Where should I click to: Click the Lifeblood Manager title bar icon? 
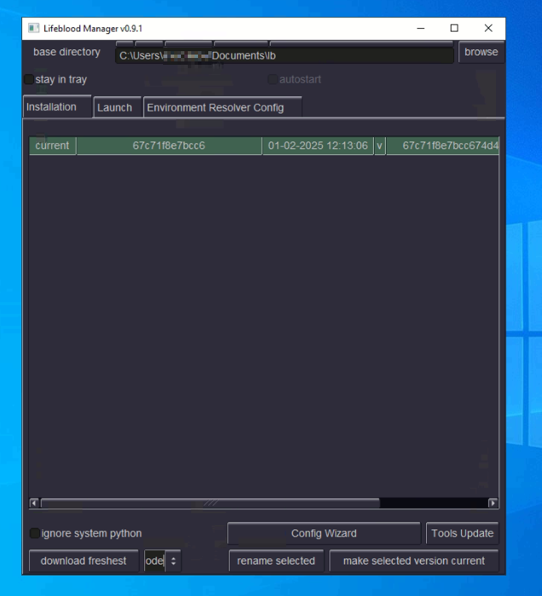[34, 28]
